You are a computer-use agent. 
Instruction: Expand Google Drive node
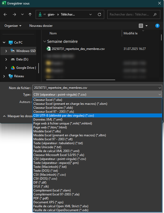(x=6, y=68)
